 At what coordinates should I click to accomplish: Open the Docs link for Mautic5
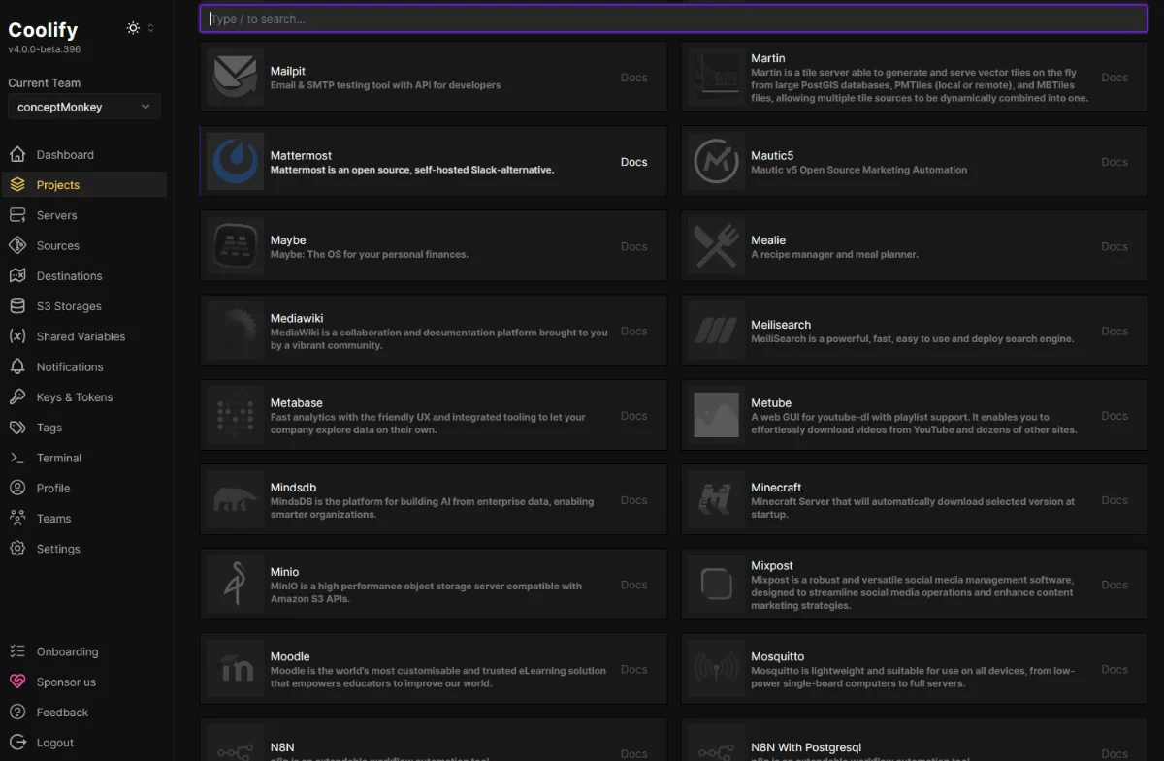tap(1115, 162)
